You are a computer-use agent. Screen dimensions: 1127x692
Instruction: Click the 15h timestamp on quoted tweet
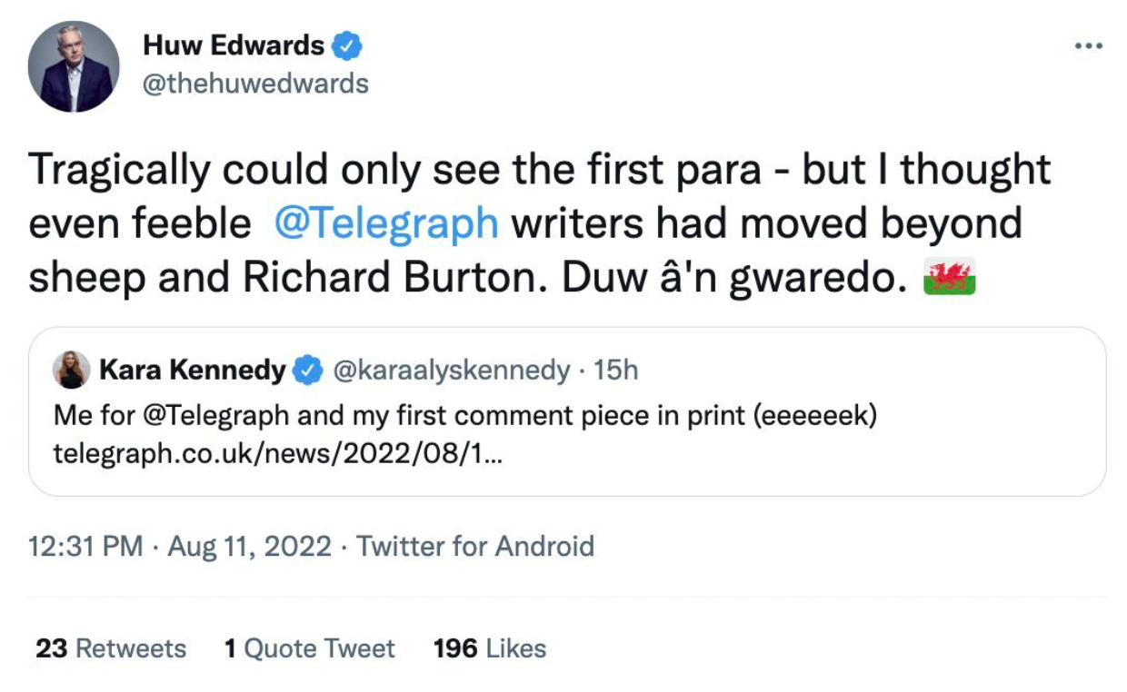point(615,371)
